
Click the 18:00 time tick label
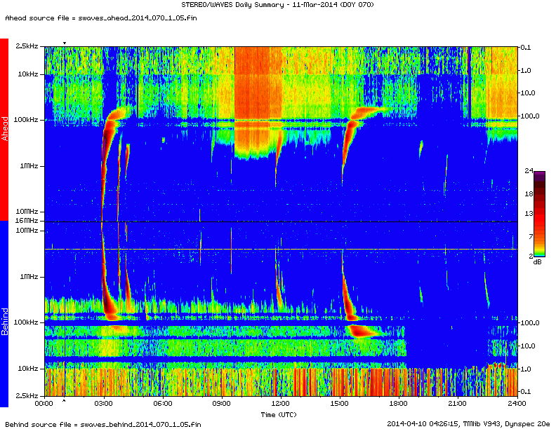[x=399, y=404]
